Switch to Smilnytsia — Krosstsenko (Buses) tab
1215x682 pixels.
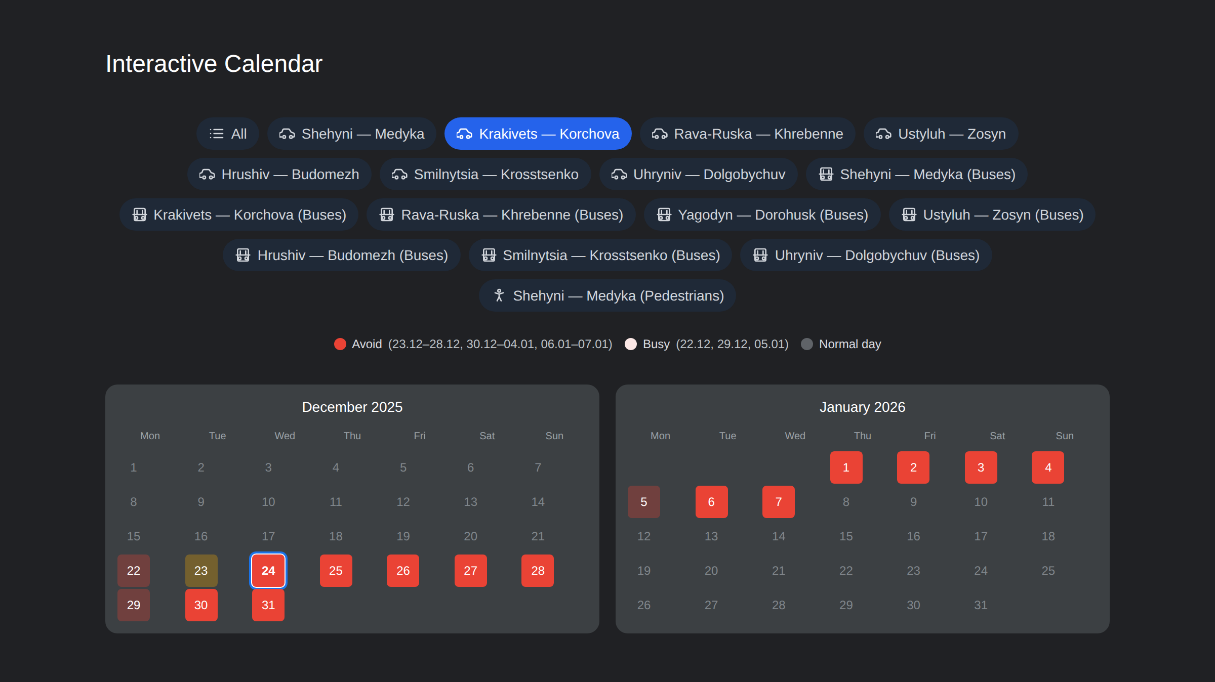click(x=600, y=255)
